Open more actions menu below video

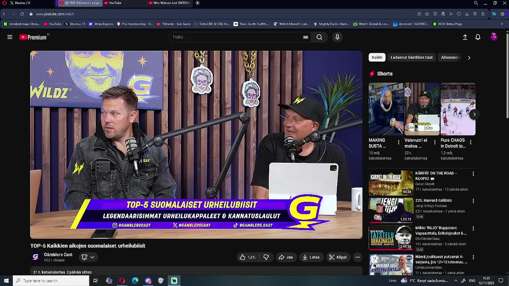pos(357,257)
